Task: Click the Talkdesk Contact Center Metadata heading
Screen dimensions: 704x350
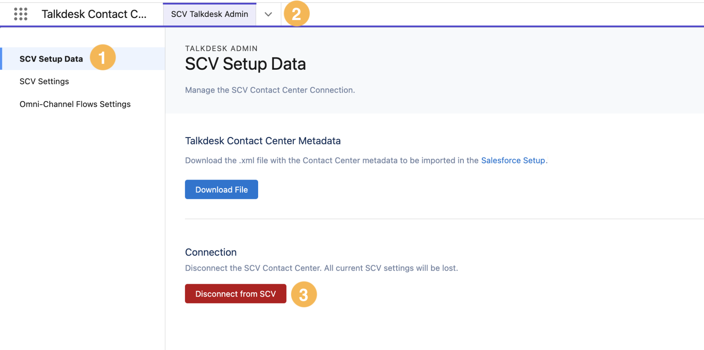Action: (x=263, y=141)
